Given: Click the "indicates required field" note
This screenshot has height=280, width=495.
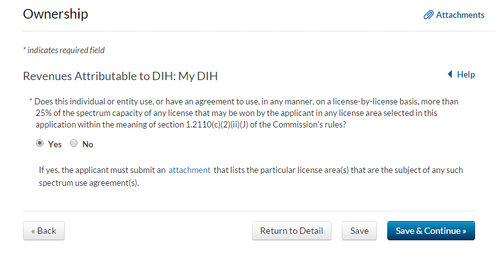Looking at the screenshot, I should point(64,50).
